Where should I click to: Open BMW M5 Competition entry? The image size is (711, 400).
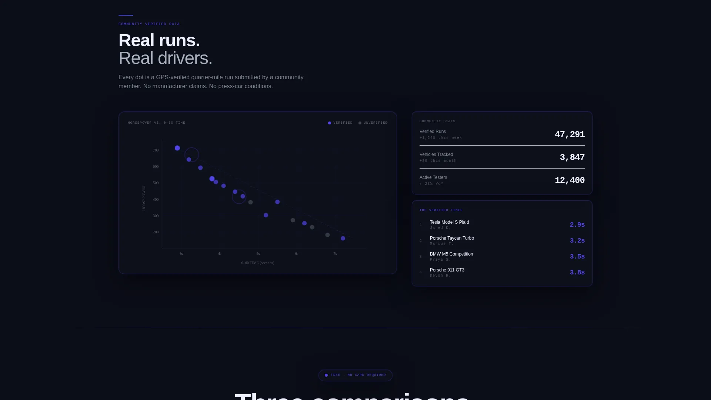(502, 257)
